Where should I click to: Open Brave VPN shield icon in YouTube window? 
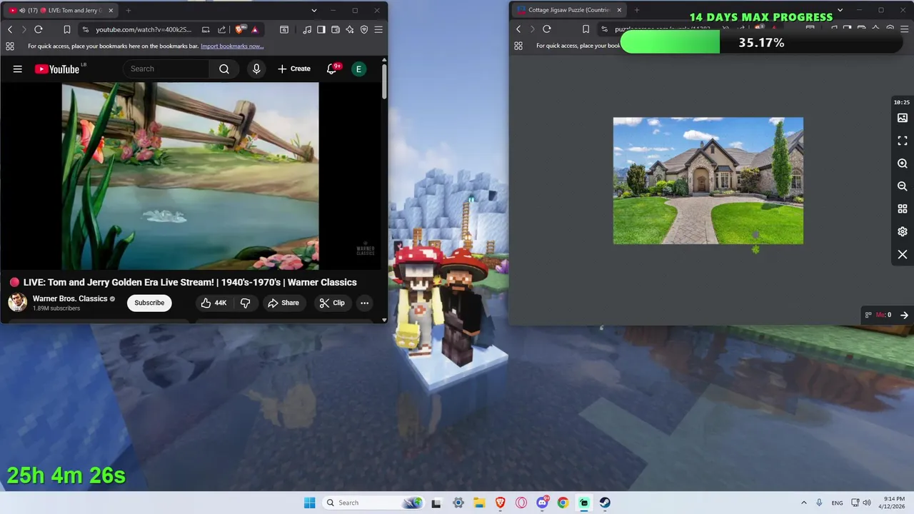364,29
